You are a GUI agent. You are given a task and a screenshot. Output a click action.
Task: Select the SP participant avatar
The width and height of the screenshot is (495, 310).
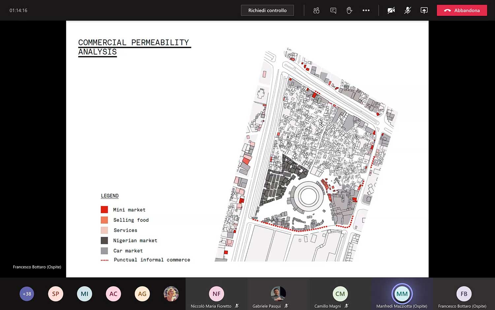55,294
